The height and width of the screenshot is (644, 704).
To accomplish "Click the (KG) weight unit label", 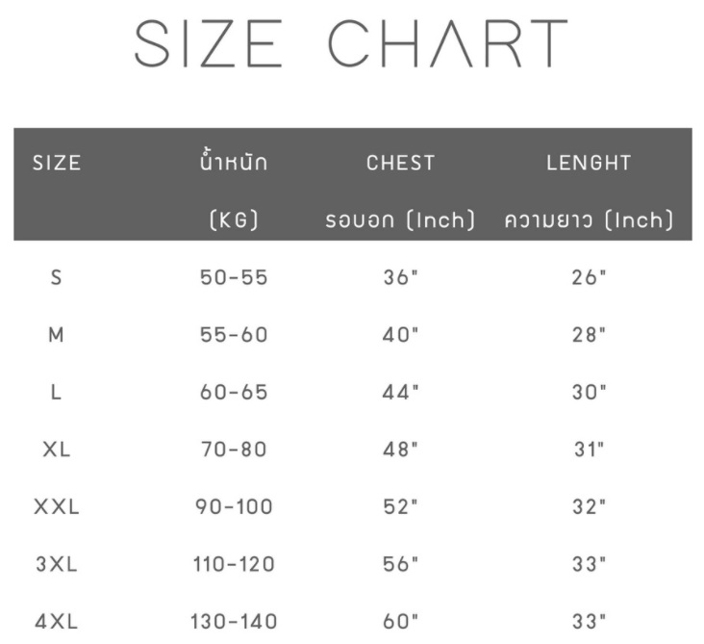I will coord(234,220).
